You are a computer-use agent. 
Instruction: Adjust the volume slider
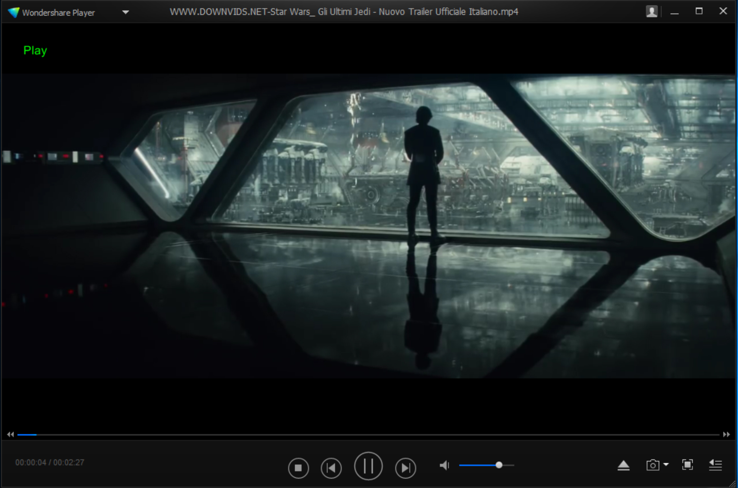point(499,465)
